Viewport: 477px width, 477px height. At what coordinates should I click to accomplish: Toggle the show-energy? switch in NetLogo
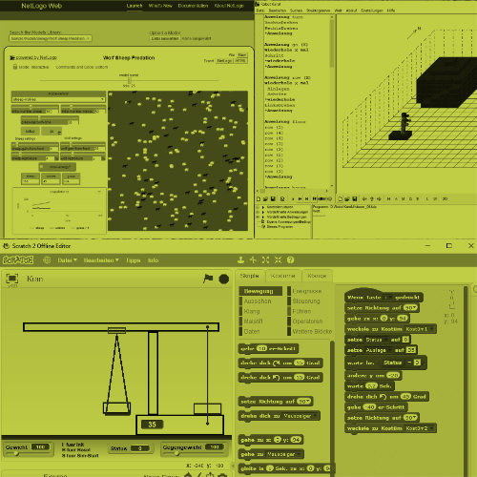[57, 167]
